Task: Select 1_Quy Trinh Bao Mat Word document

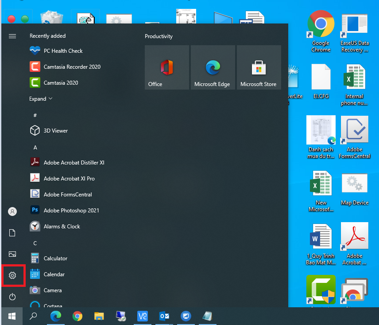Action: pos(321,244)
